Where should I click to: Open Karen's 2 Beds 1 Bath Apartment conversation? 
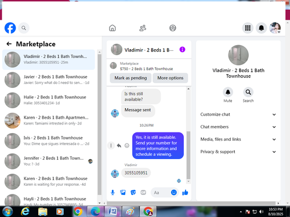pos(49,120)
